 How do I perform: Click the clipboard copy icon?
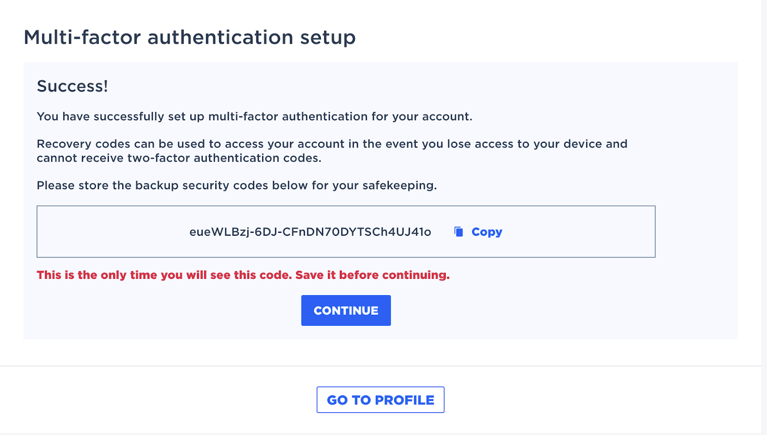coord(459,232)
